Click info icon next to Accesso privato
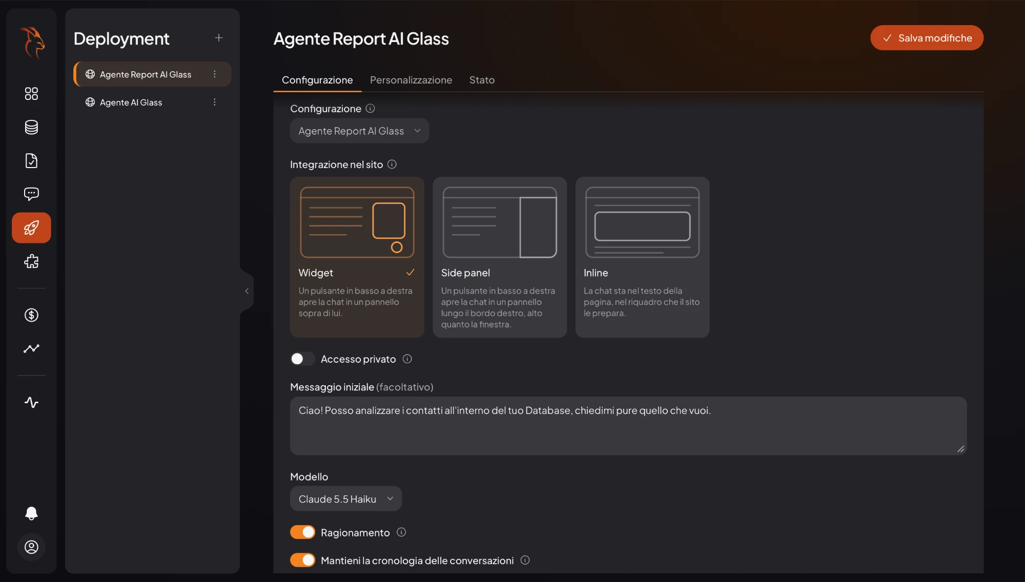This screenshot has height=582, width=1025. [x=407, y=359]
